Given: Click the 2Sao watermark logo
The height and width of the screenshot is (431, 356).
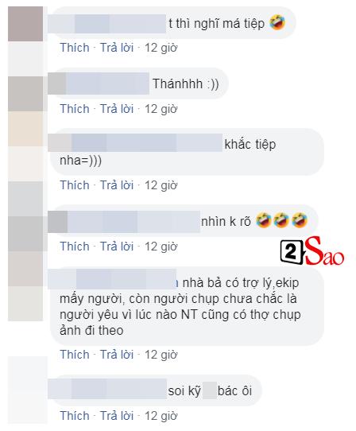Looking at the screenshot, I should [311, 251].
